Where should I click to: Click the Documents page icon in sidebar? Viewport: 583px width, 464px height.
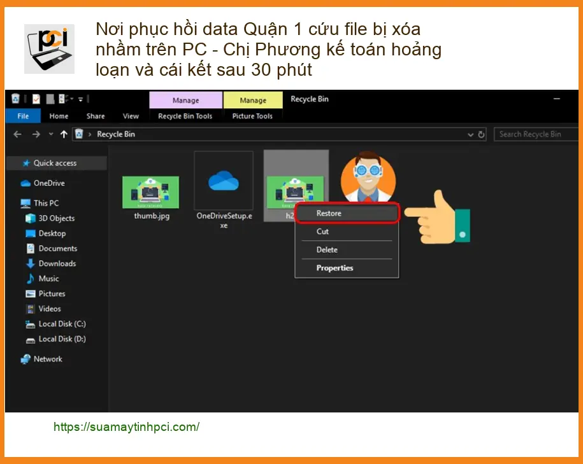tap(31, 248)
